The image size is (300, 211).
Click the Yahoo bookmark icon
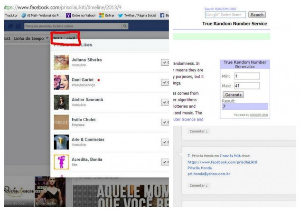(x=68, y=16)
